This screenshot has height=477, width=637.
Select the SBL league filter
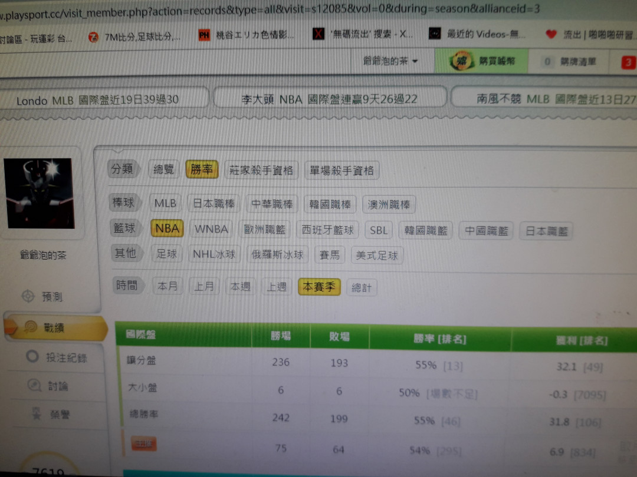(379, 230)
